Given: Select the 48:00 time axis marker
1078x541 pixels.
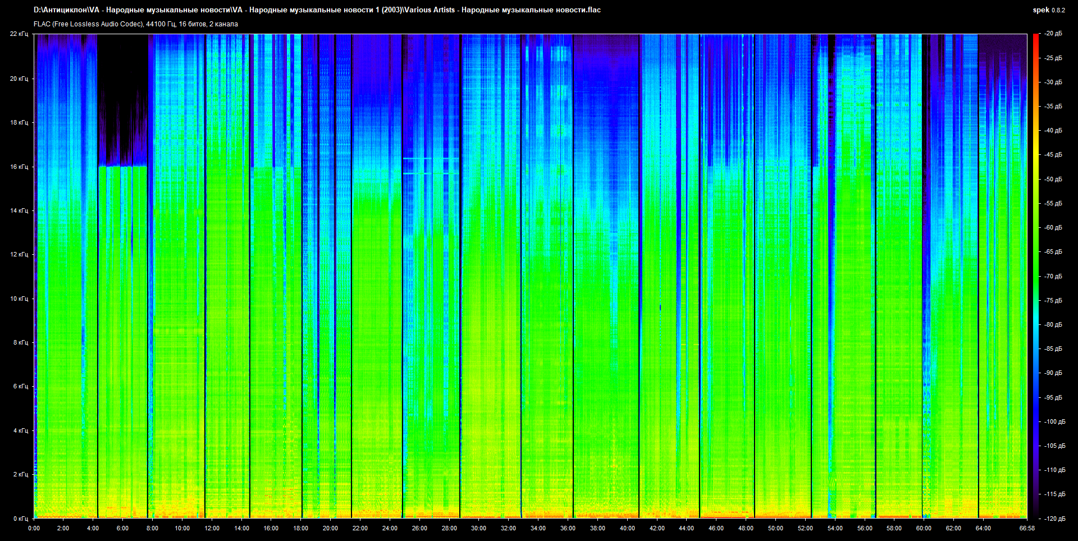Looking at the screenshot, I should 746,528.
